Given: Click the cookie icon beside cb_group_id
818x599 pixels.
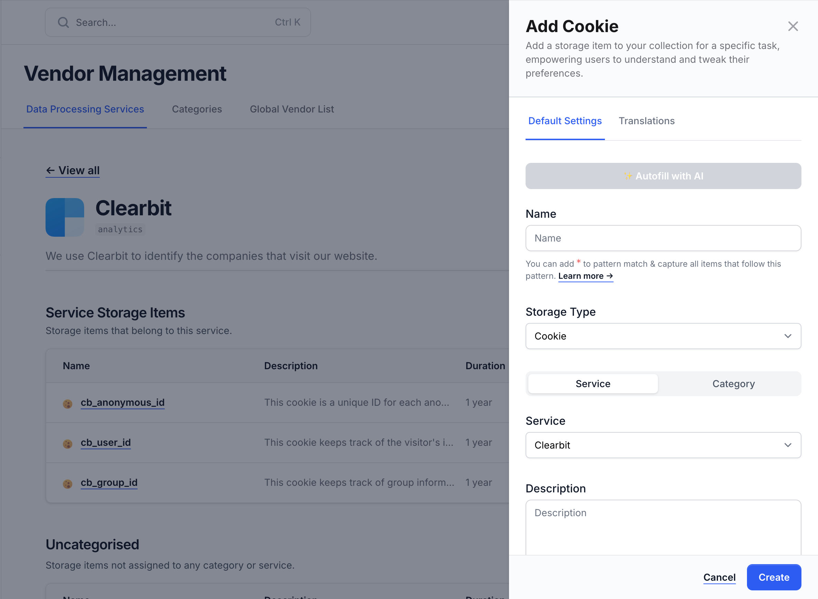Looking at the screenshot, I should click(67, 484).
